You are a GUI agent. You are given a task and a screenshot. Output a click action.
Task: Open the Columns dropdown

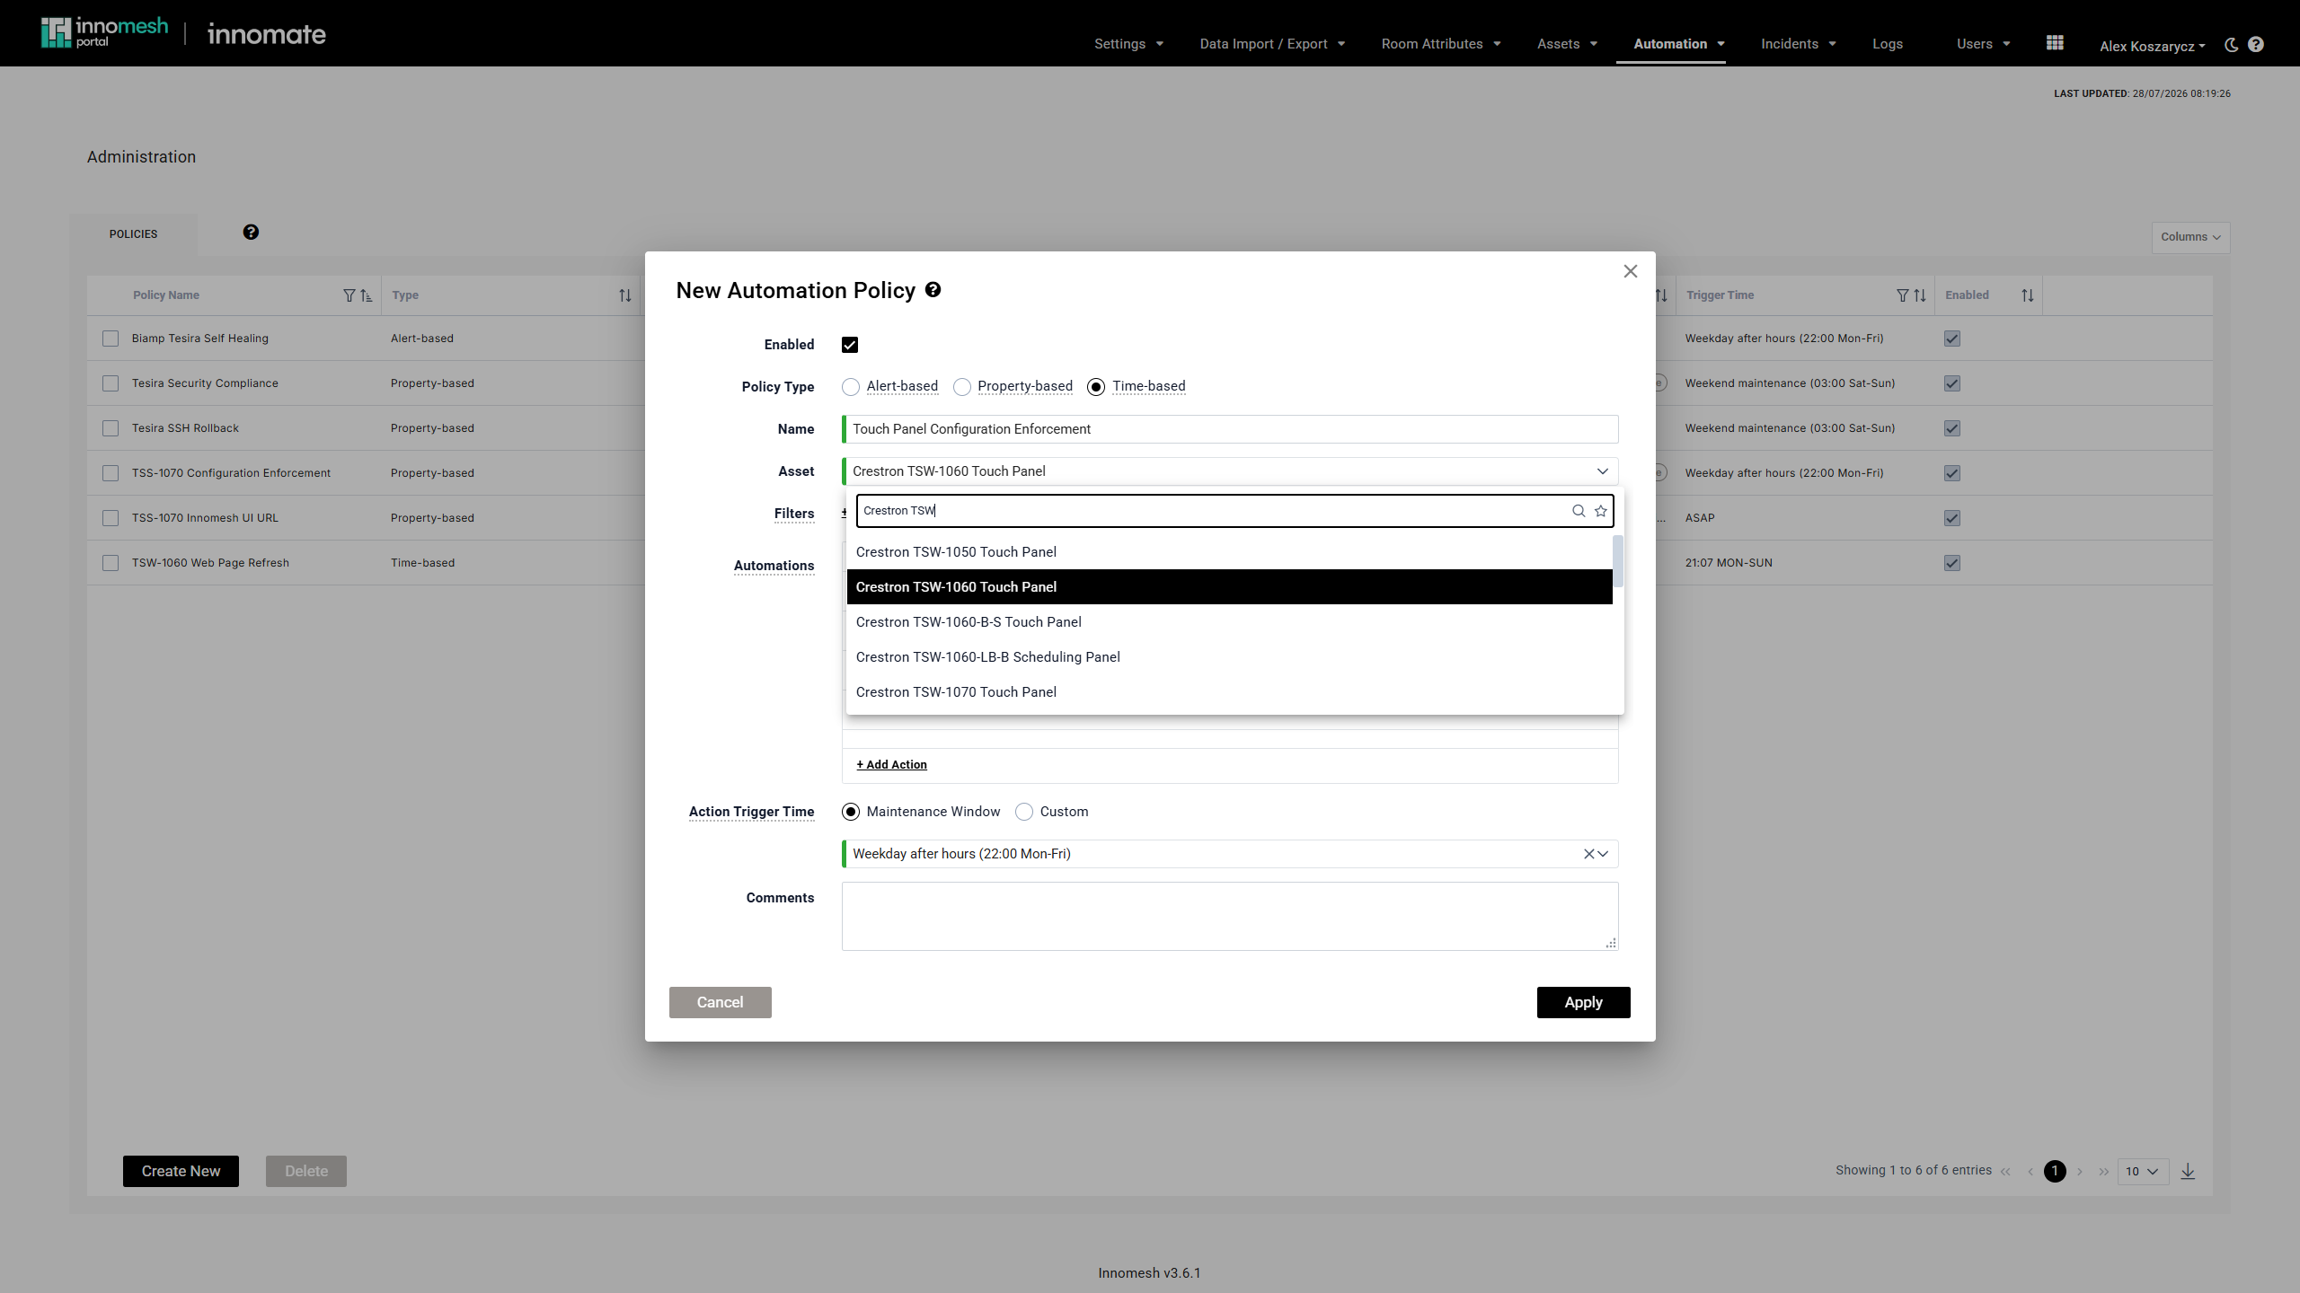click(2190, 237)
